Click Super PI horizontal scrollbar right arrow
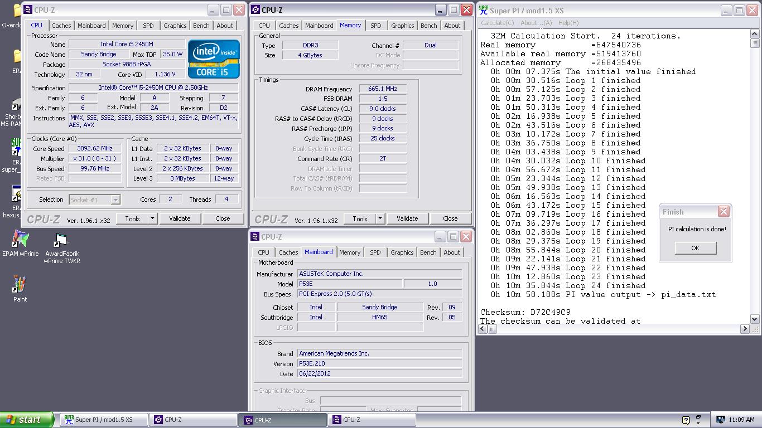This screenshot has height=428, width=762. pos(745,329)
